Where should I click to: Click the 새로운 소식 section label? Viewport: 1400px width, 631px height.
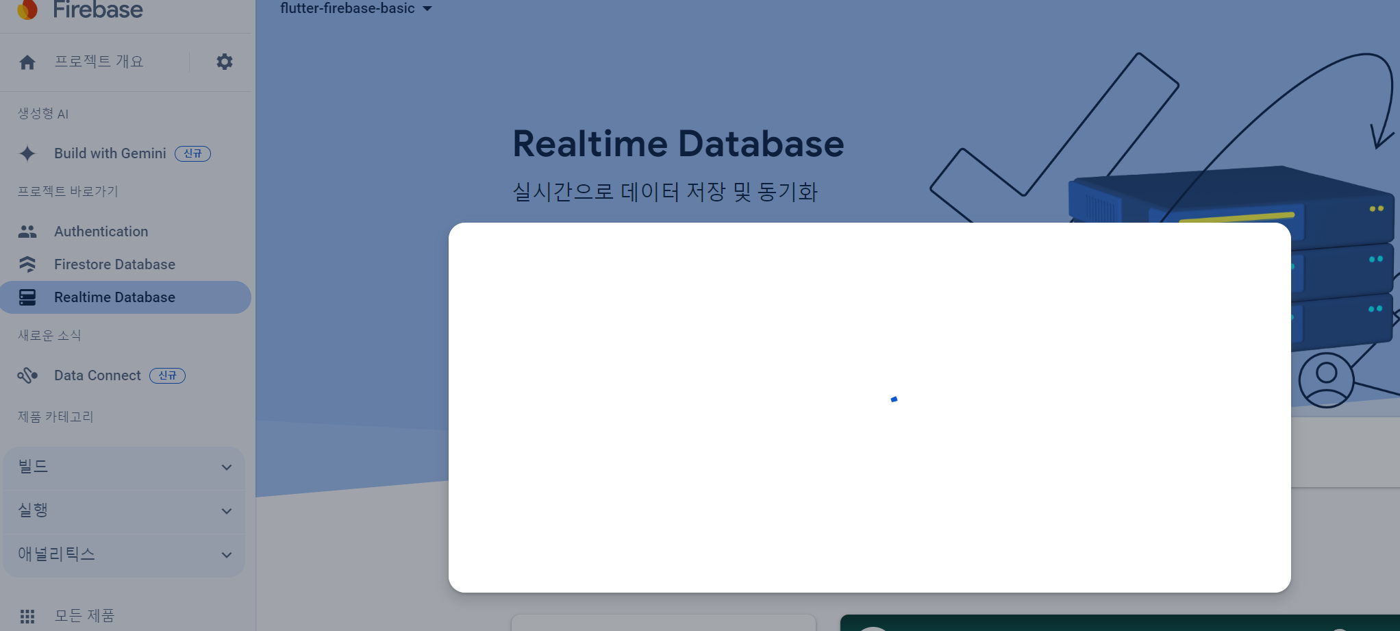click(49, 335)
